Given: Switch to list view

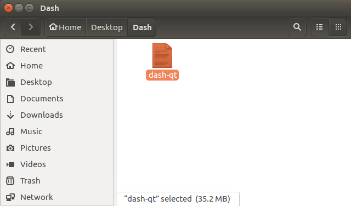Looking at the screenshot, I should click(x=320, y=27).
